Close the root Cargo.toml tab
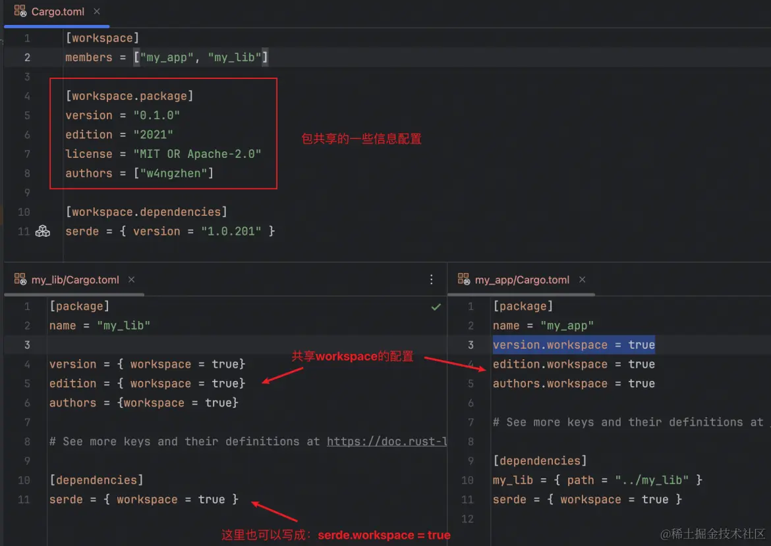Image resolution: width=771 pixels, height=546 pixels. tap(97, 12)
